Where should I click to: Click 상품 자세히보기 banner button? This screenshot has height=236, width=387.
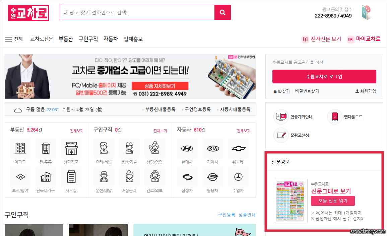pyautogui.click(x=160, y=86)
